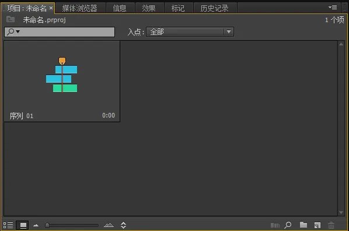This screenshot has height=231, width=349.
Task: Close the 项目: 未命名 tab
Action: pos(51,8)
